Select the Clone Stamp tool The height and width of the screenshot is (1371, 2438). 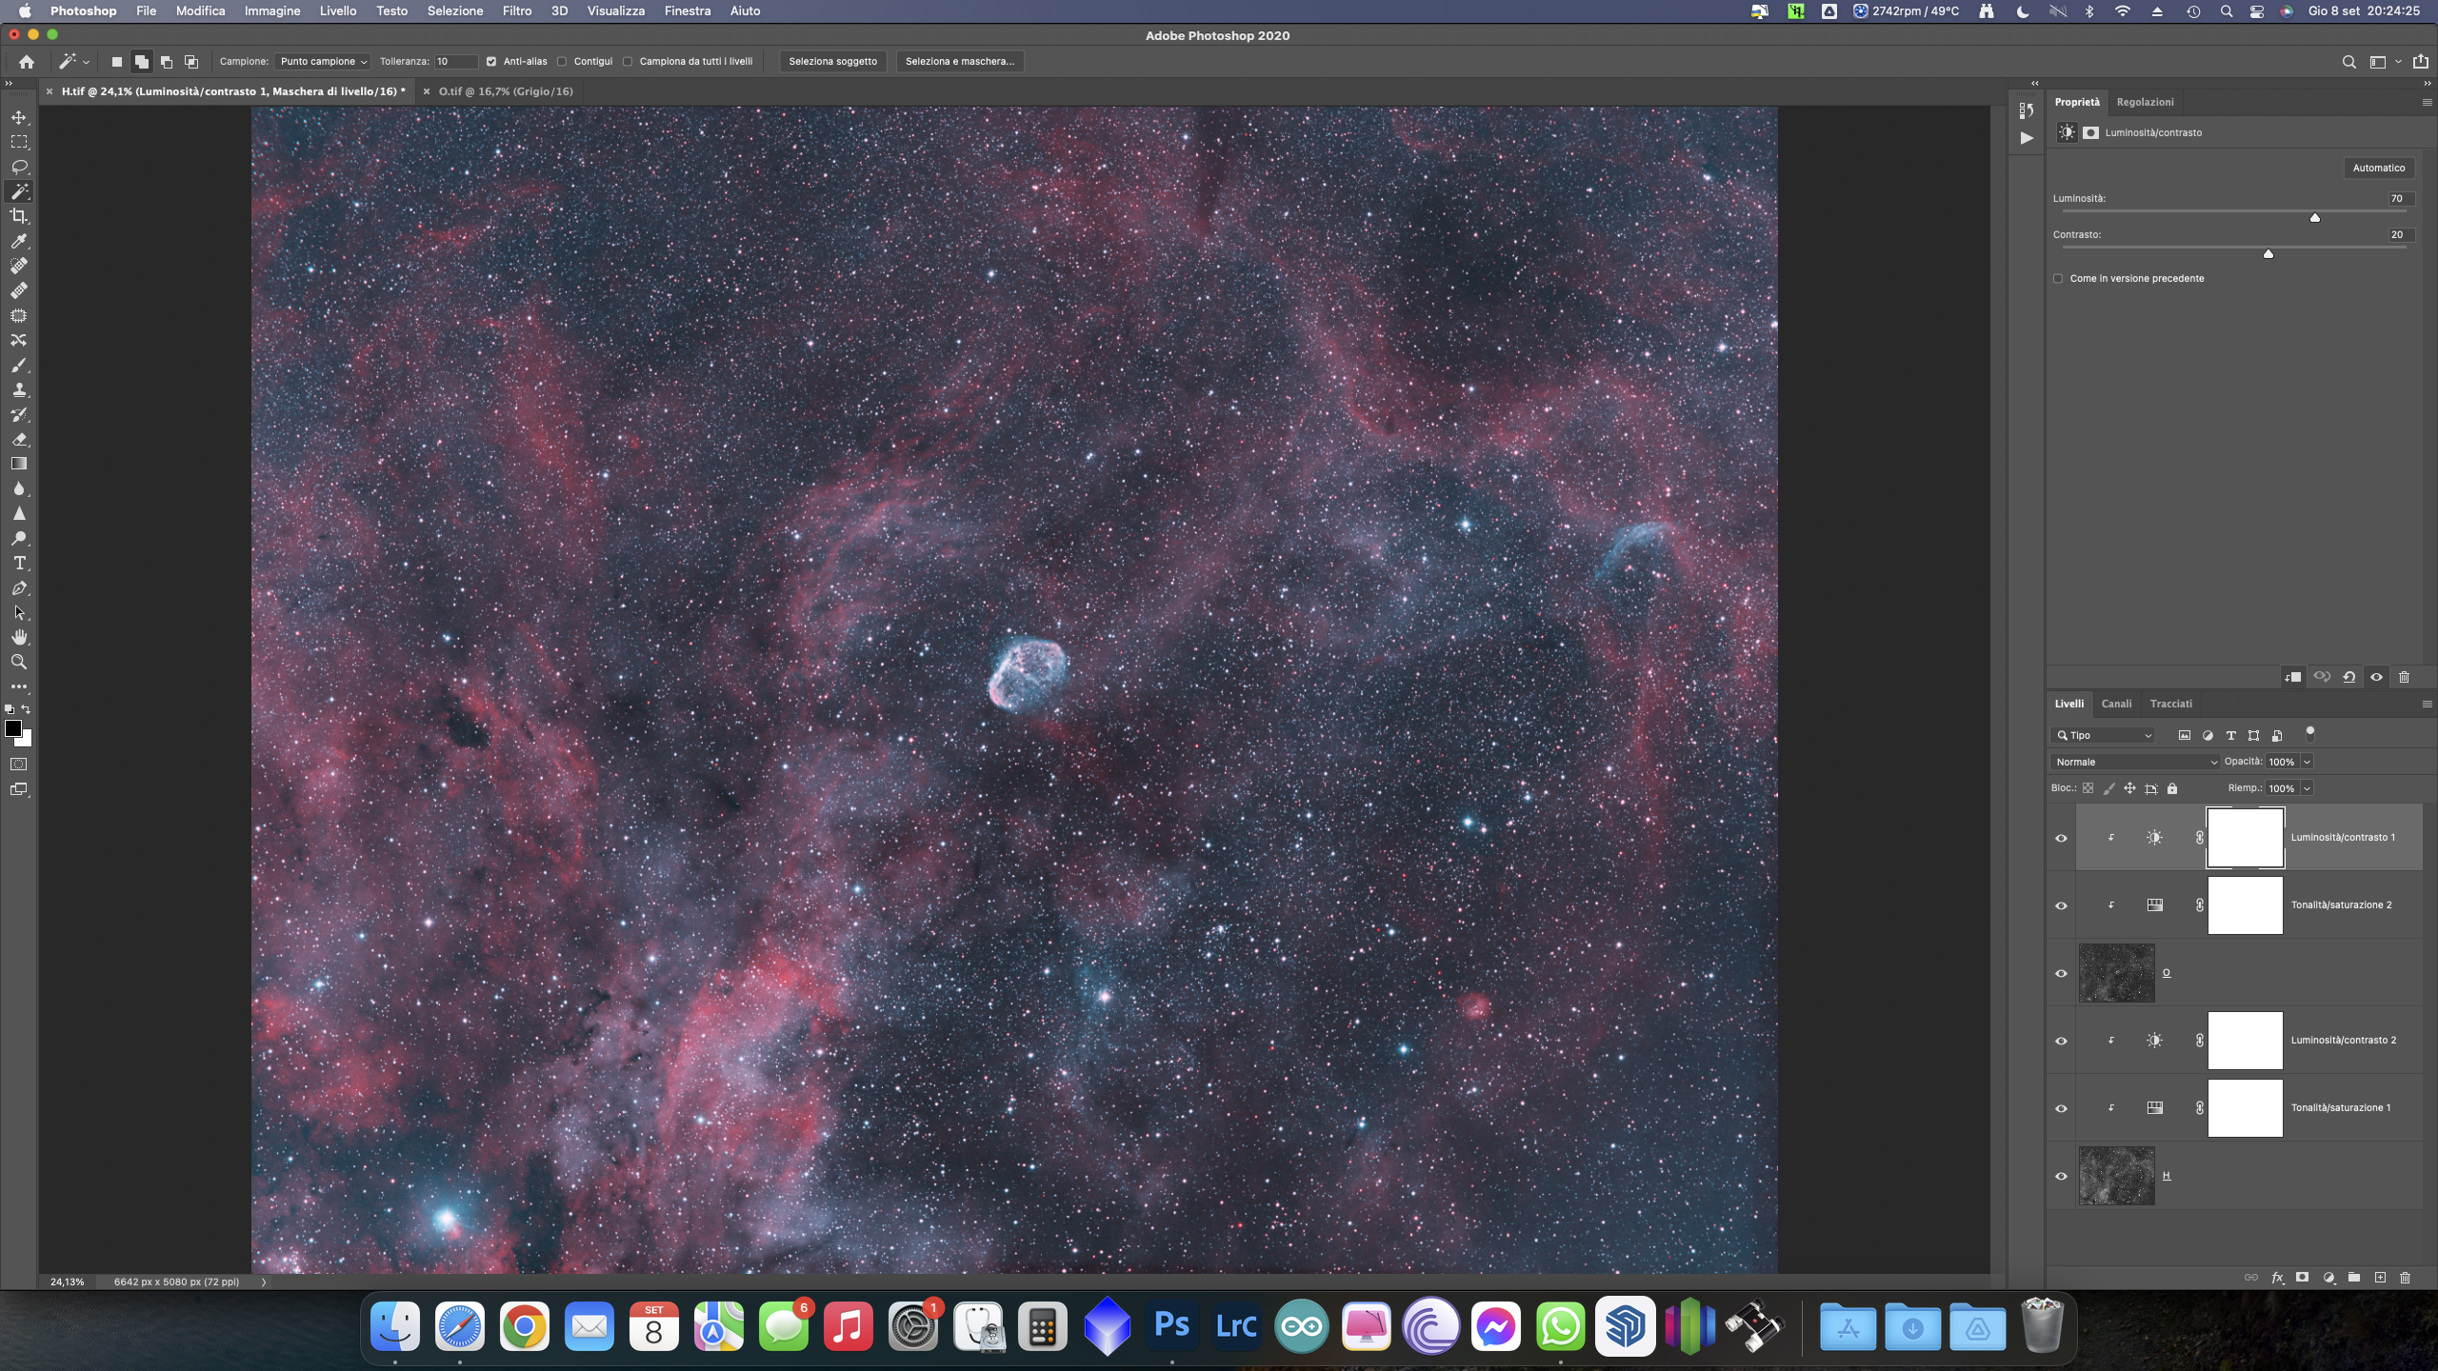pyautogui.click(x=19, y=389)
